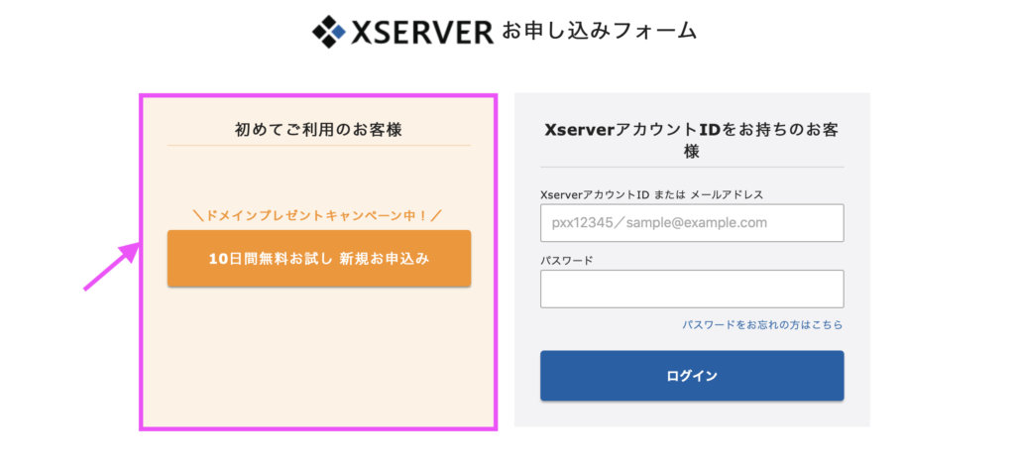Screen dimensions: 1015x472
Task: Select the お申し込みフォーム page title
Action: pyautogui.click(x=600, y=31)
